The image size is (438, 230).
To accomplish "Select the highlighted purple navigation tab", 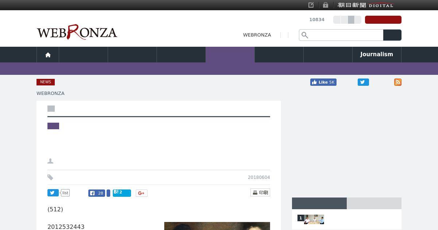I will (x=230, y=54).
